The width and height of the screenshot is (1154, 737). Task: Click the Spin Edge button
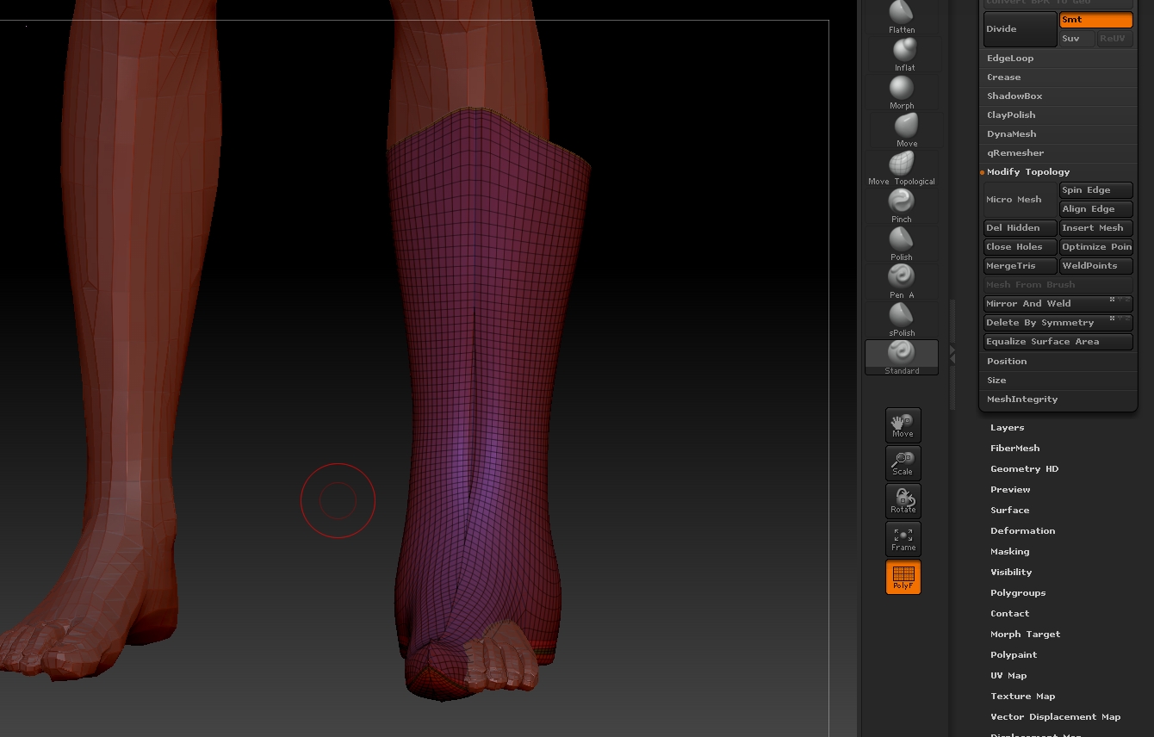pyautogui.click(x=1095, y=190)
